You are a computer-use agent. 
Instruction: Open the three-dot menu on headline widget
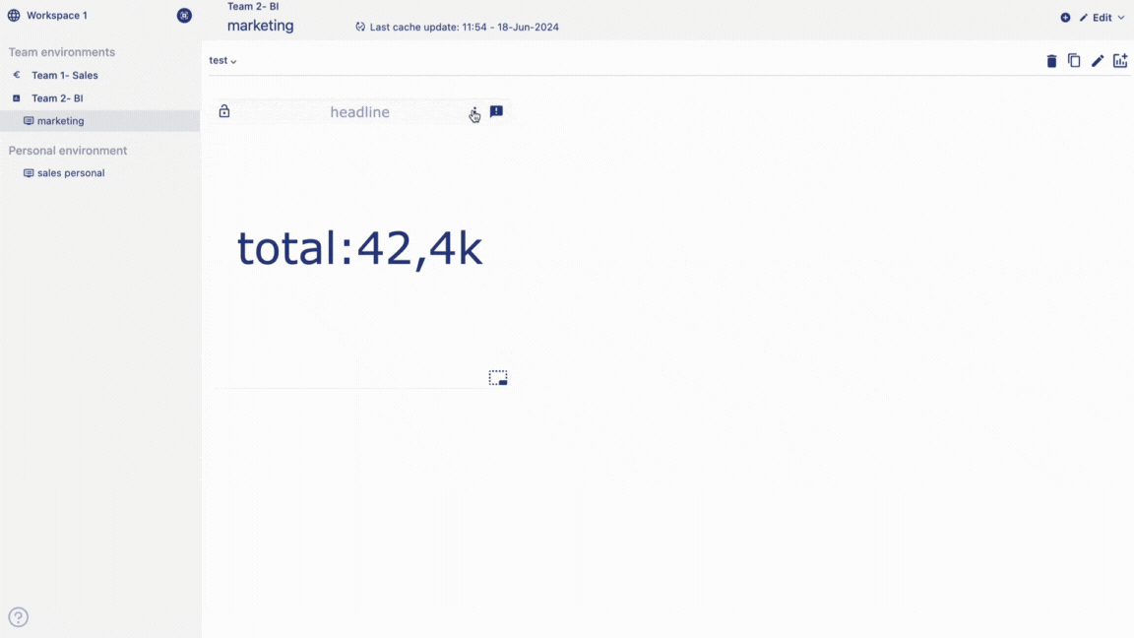(473, 112)
